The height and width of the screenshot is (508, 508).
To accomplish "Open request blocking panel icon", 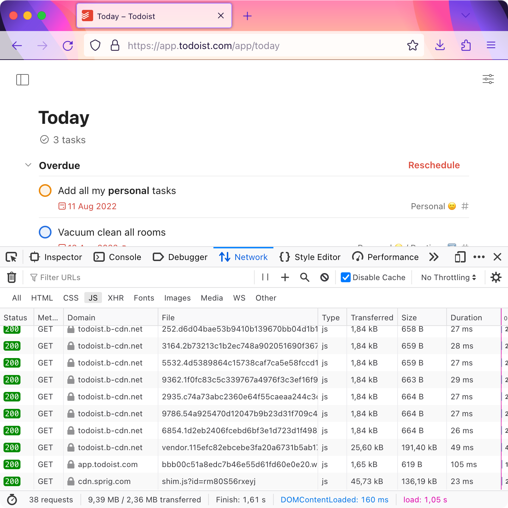I will point(325,278).
